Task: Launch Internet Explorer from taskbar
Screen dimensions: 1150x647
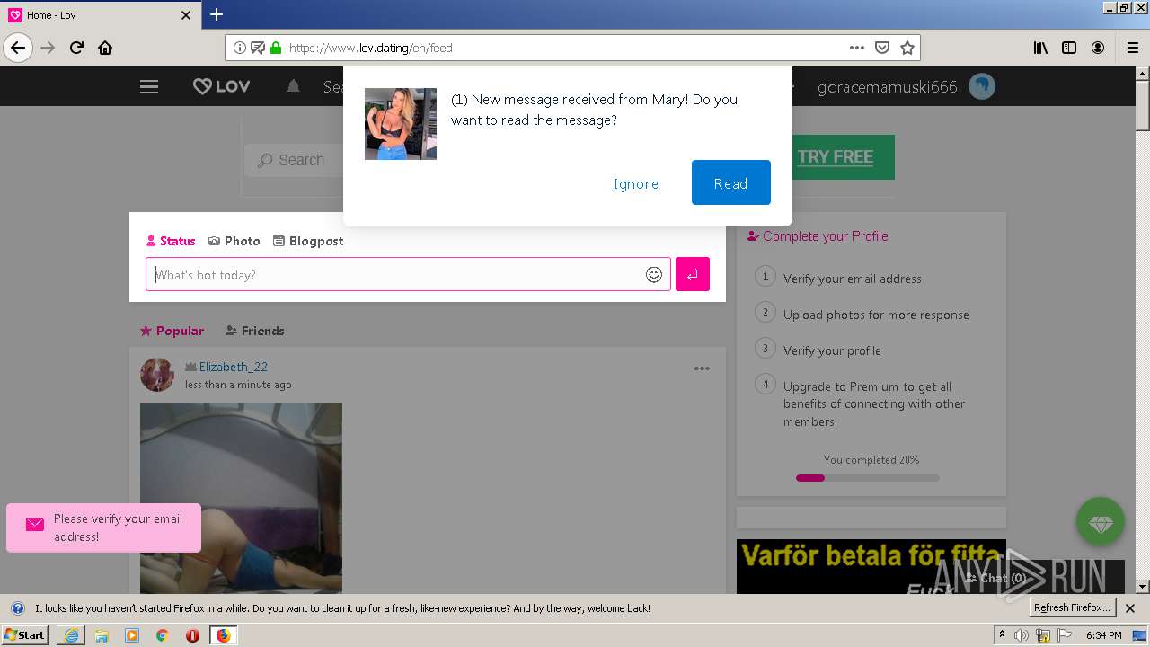Action: (71, 635)
